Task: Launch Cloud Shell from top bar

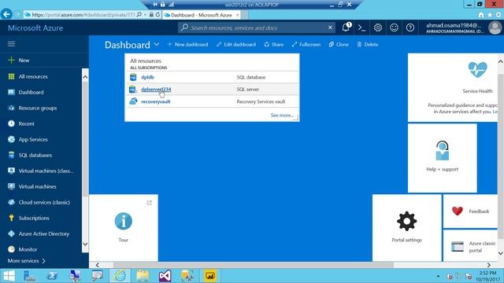Action: (361, 28)
